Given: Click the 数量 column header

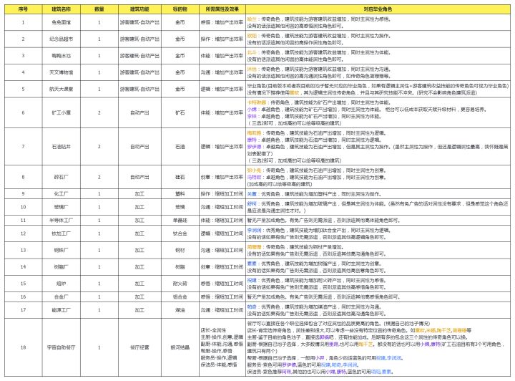Looking at the screenshot, I should point(99,9).
